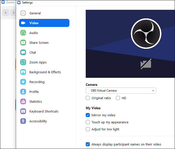This screenshot has height=149, width=175.
Task: Open the OBS Virtual Camera dropdown
Action: [121, 91]
